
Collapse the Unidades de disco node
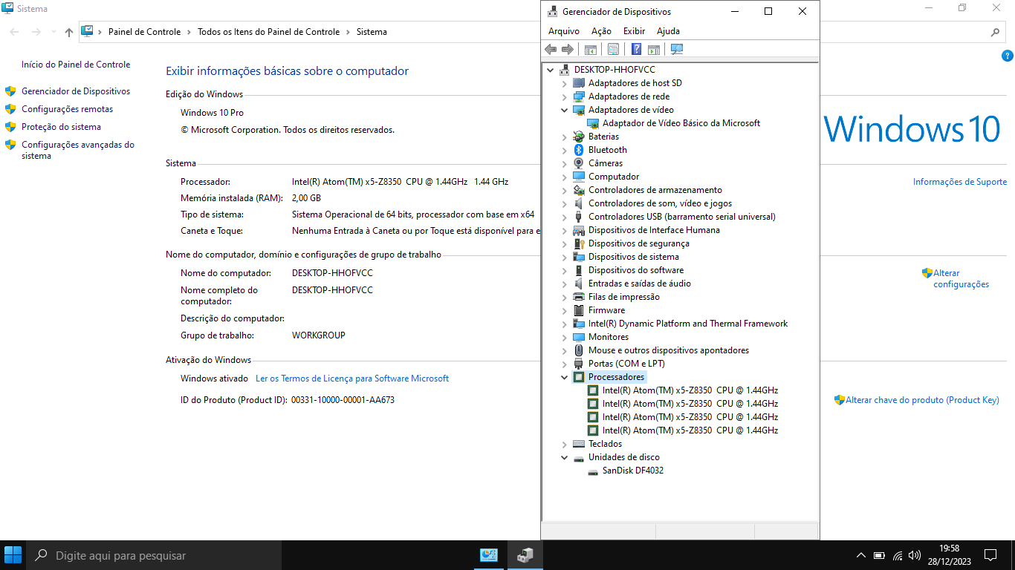[565, 457]
